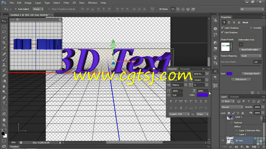Hide the 3D Text layer eye
The height and width of the screenshot is (149, 266).
(223, 140)
